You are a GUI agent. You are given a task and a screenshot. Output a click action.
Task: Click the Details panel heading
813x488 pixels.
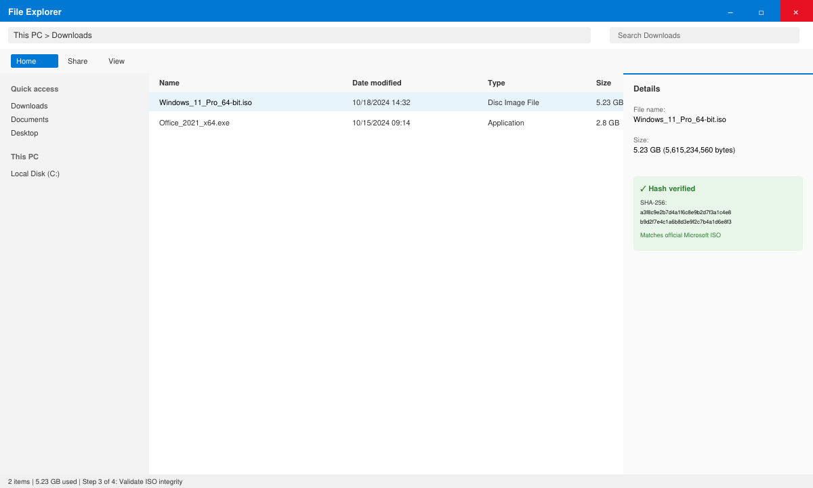646,89
